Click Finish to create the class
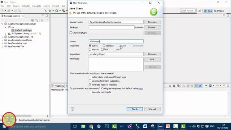The image size is (231, 130). click(135, 109)
